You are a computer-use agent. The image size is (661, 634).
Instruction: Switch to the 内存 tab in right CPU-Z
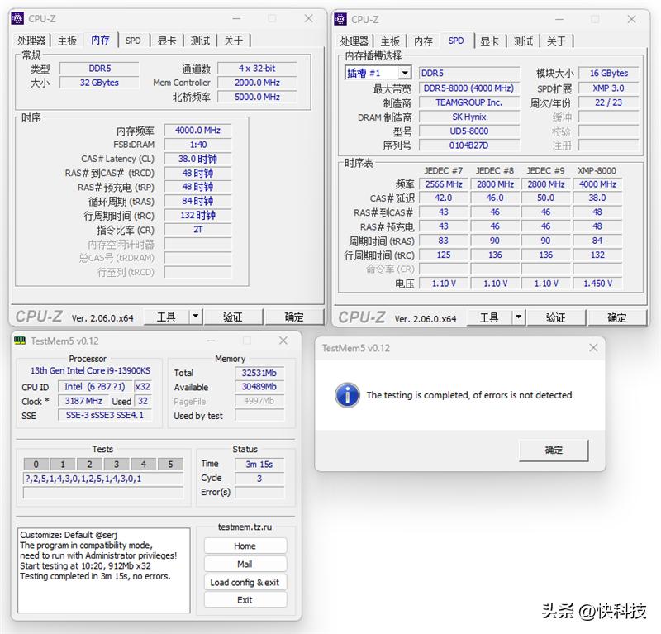coord(423,40)
